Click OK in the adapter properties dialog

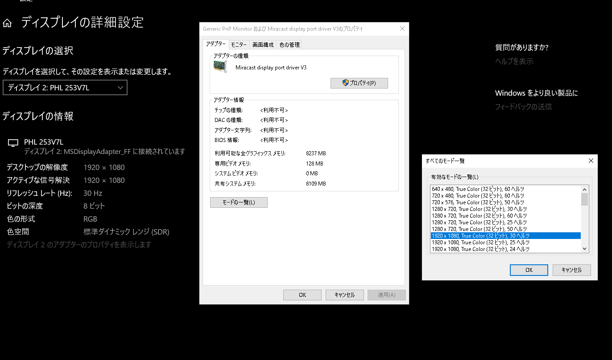[302, 295]
